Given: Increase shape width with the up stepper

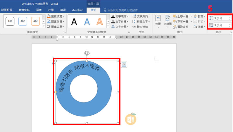Looking at the screenshot, I should pyautogui.click(x=230, y=24).
